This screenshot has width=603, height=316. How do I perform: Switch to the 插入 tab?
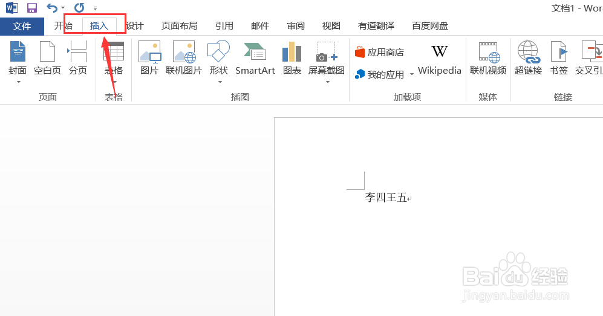click(99, 26)
